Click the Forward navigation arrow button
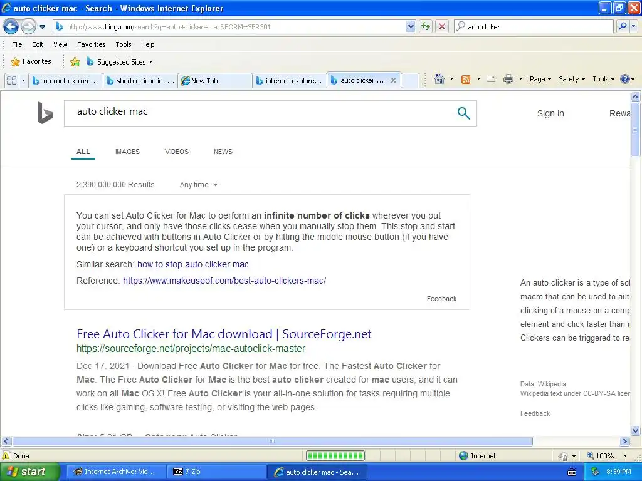 pos(28,27)
